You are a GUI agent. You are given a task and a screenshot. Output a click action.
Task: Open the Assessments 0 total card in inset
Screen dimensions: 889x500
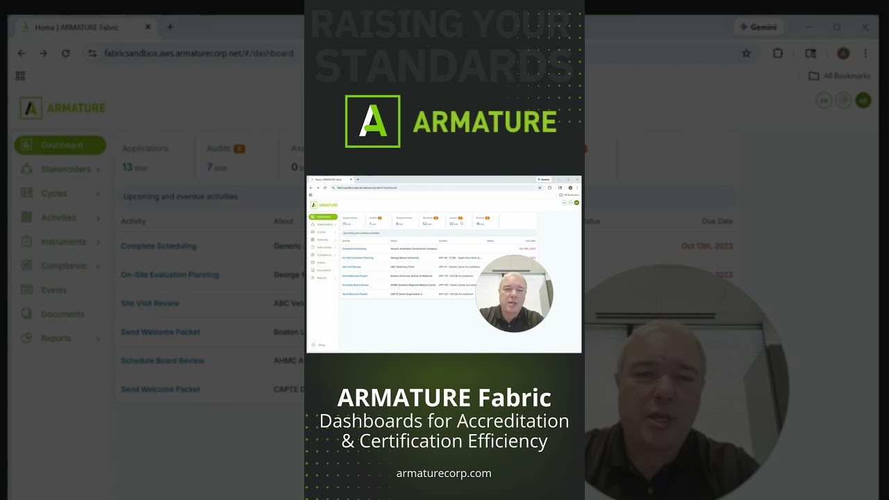click(x=406, y=221)
